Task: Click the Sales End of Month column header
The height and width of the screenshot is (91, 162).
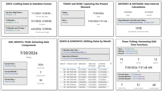Action: (92, 65)
